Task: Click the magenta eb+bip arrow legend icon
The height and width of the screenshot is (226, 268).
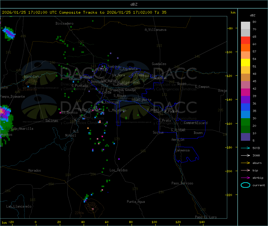Action: tap(245, 178)
